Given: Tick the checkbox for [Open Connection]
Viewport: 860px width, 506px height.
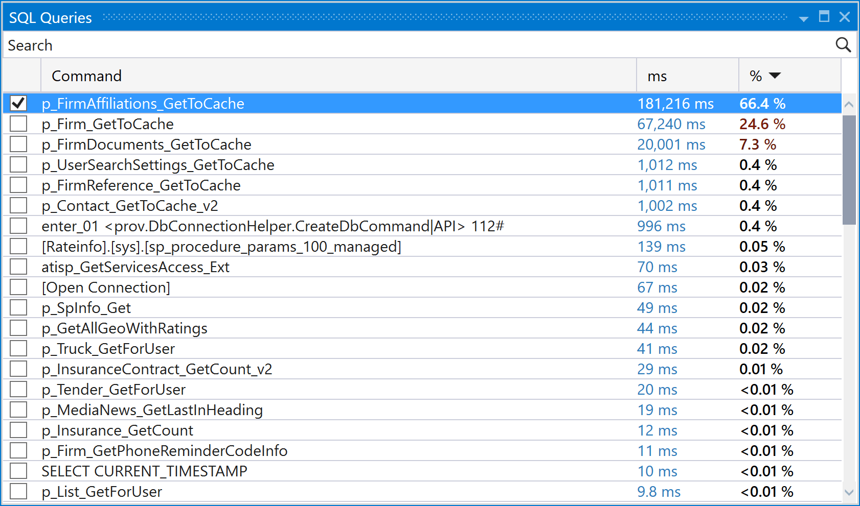Looking at the screenshot, I should point(18,287).
